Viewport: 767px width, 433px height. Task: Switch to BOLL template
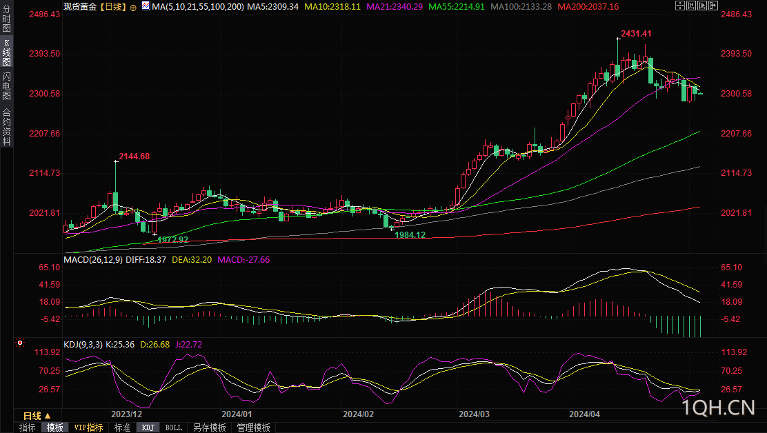tap(173, 427)
